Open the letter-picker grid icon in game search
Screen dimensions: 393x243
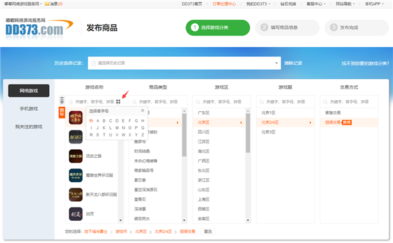click(118, 102)
